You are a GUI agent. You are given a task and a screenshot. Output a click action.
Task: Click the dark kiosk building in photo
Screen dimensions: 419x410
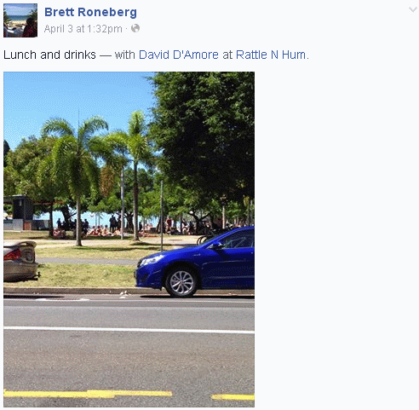pyautogui.click(x=20, y=212)
